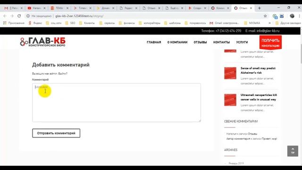Image resolution: width=302 pixels, height=170 pixels.
Task: Open the Chrome profile avatar
Action: [x=292, y=16]
